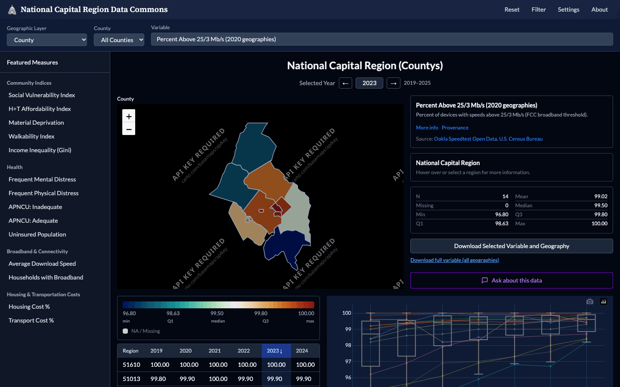
Task: Open the About page
Action: pyautogui.click(x=599, y=9)
